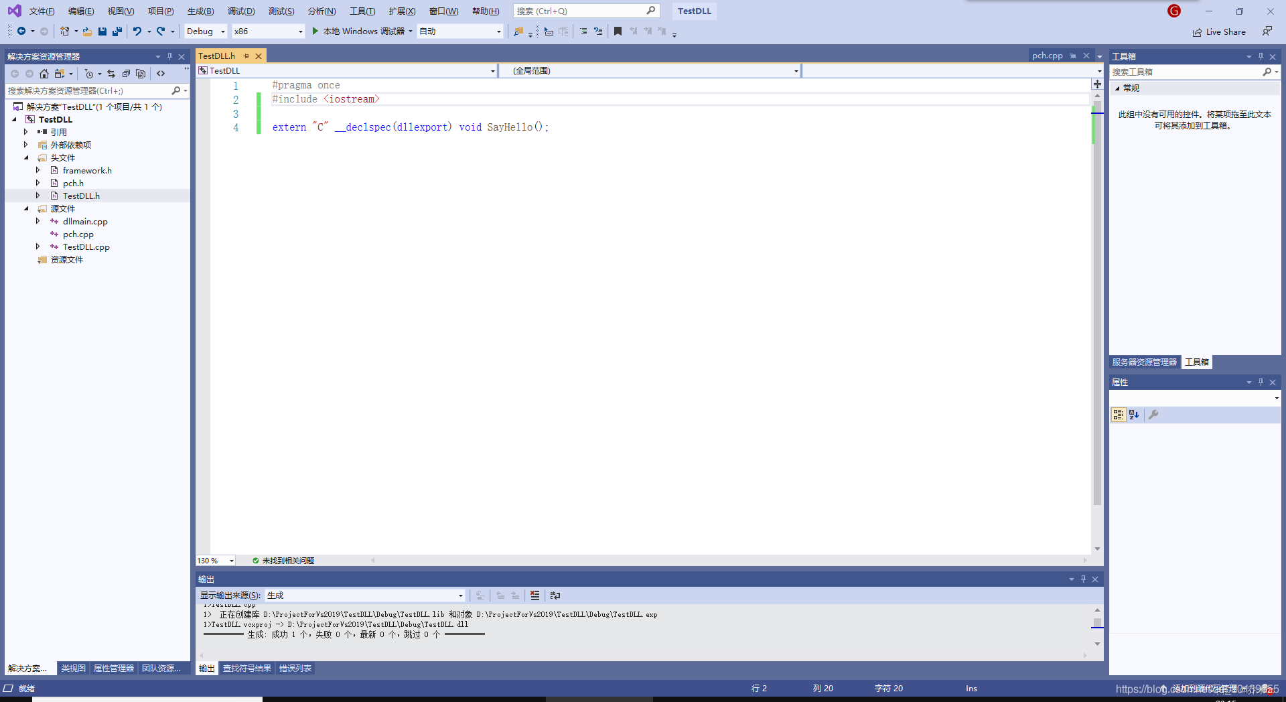Click the 未找到相关问题 status indicator

(x=283, y=561)
